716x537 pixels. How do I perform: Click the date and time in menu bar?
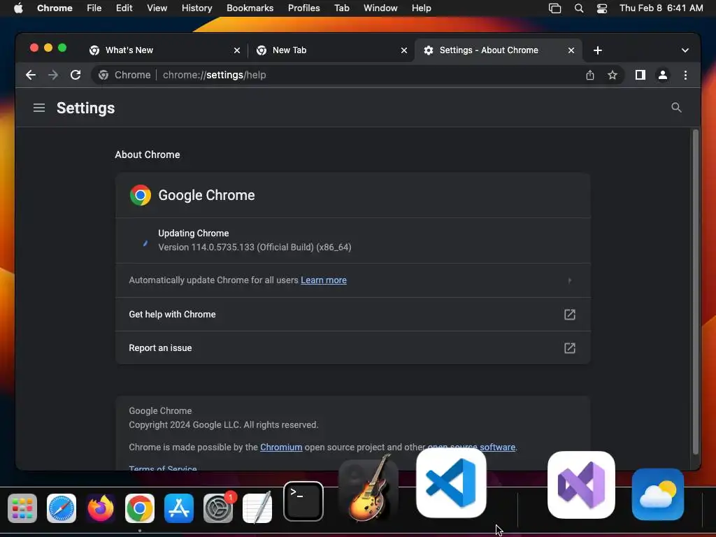tap(661, 8)
